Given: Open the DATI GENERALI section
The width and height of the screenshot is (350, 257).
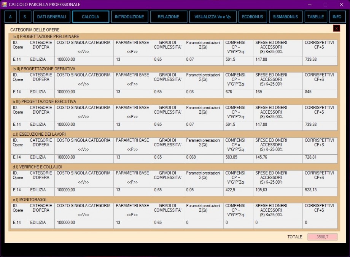Looking at the screenshot, I should (52, 17).
